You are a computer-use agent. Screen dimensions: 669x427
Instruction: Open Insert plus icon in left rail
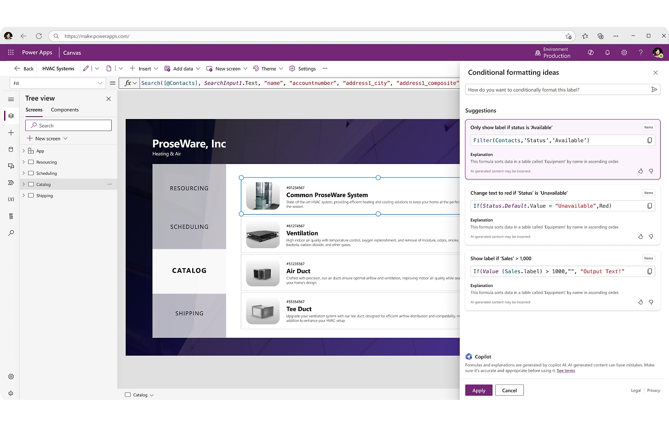11,133
